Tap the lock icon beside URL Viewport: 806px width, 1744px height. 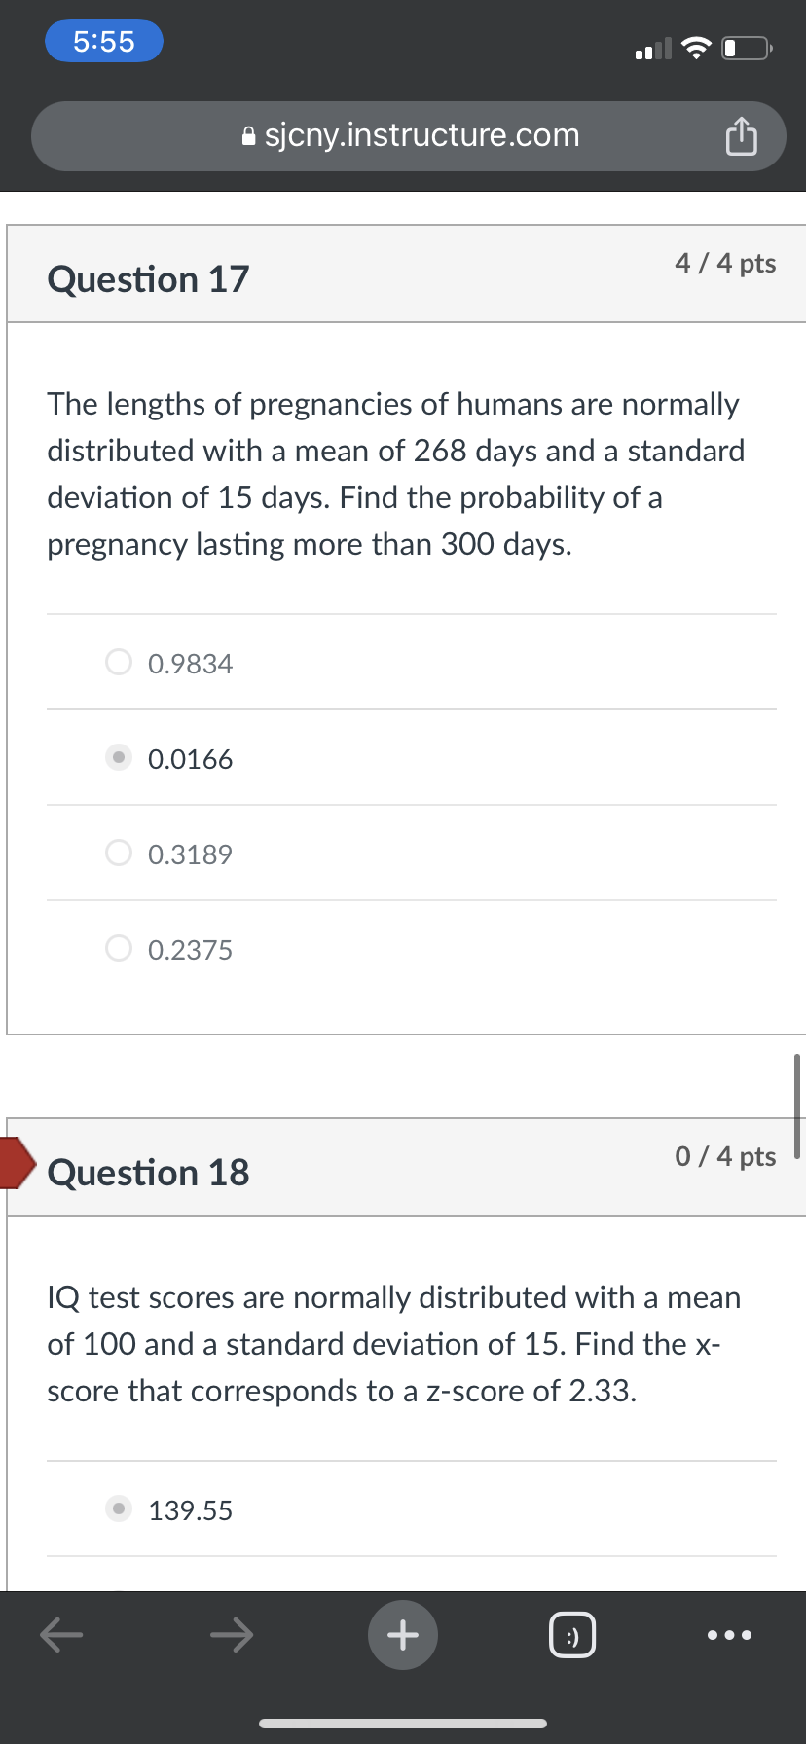(x=249, y=136)
